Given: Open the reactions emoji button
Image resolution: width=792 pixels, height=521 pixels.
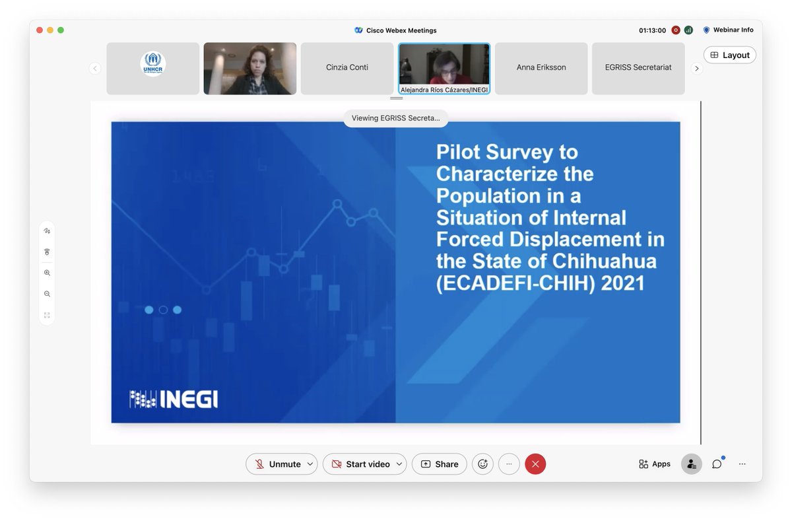Looking at the screenshot, I should point(482,464).
